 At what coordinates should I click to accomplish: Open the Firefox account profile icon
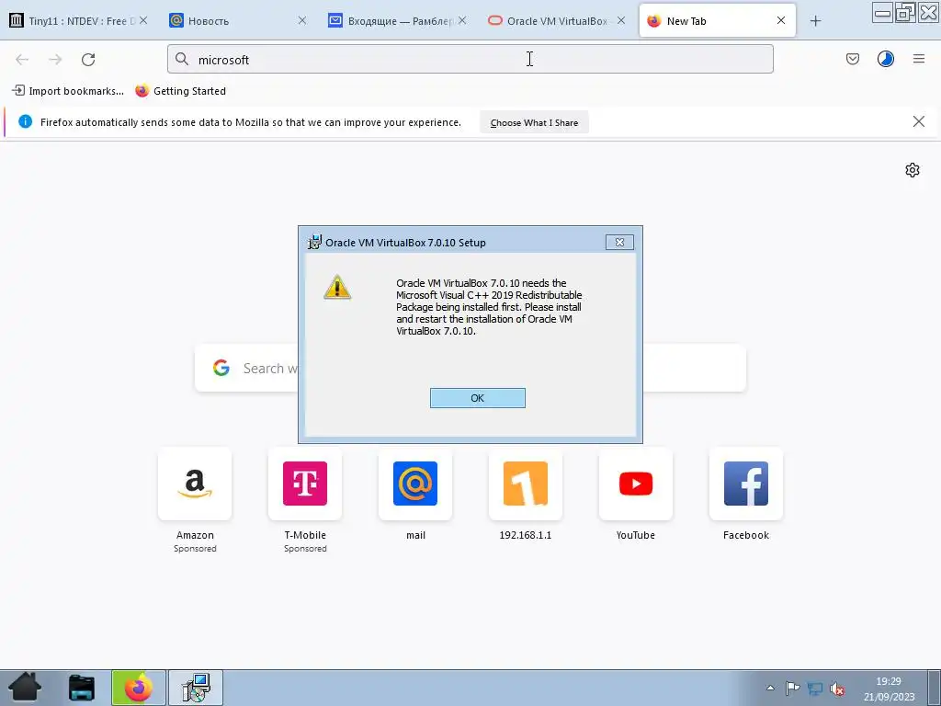(885, 59)
